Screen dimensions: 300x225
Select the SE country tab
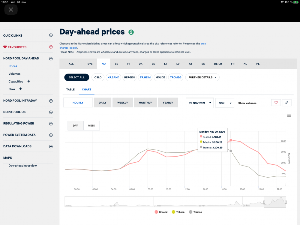[x=116, y=64]
